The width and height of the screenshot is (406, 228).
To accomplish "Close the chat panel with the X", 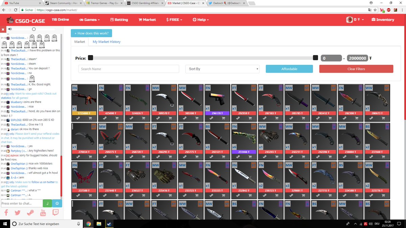I will pos(3,29).
